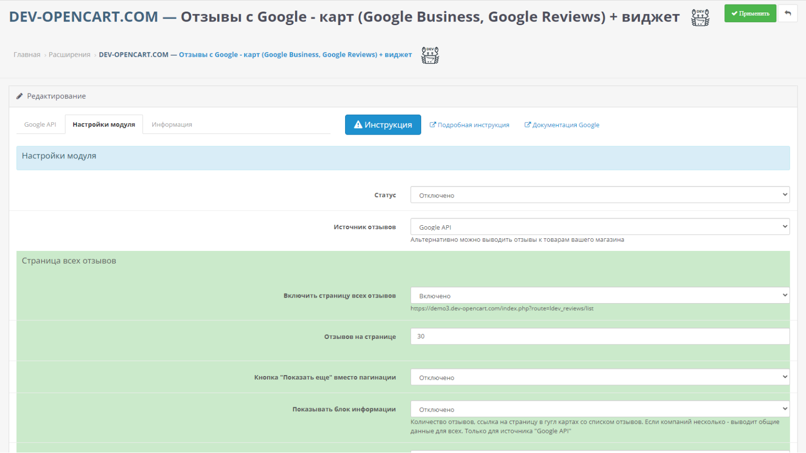The height and width of the screenshot is (453, 806).
Task: Open the Кнопка "Показать еще" dropdown
Action: 600,377
